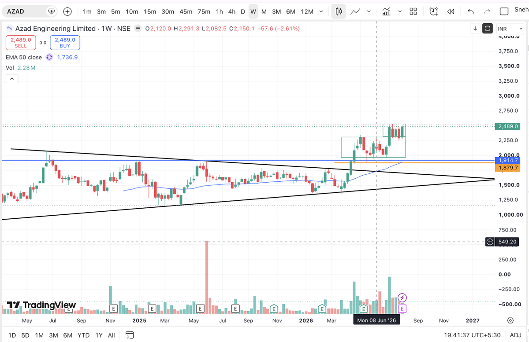Click the purple lightning event marker
Image resolution: width=529 pixels, height=342 pixels.
pyautogui.click(x=402, y=298)
